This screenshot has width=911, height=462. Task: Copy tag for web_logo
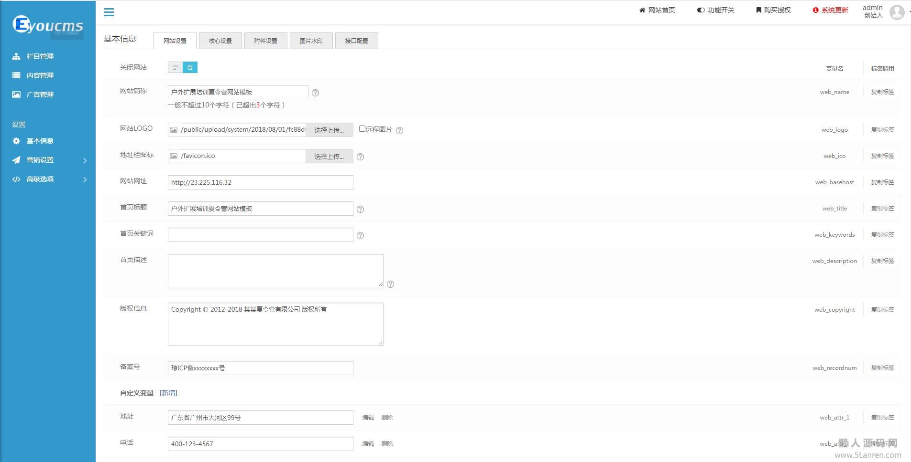[x=882, y=130]
